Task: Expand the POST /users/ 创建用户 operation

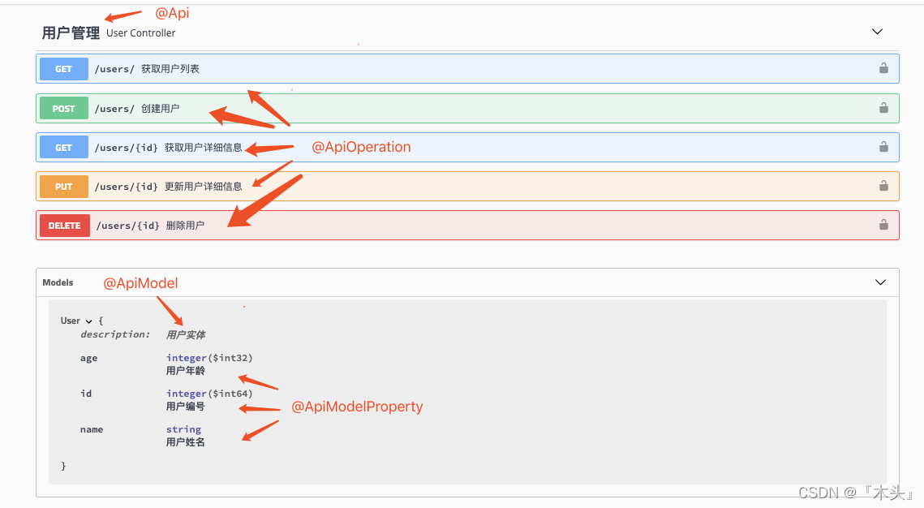Action: point(467,108)
